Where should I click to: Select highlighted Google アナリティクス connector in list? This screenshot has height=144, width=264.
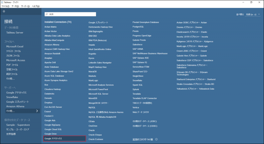65,139
